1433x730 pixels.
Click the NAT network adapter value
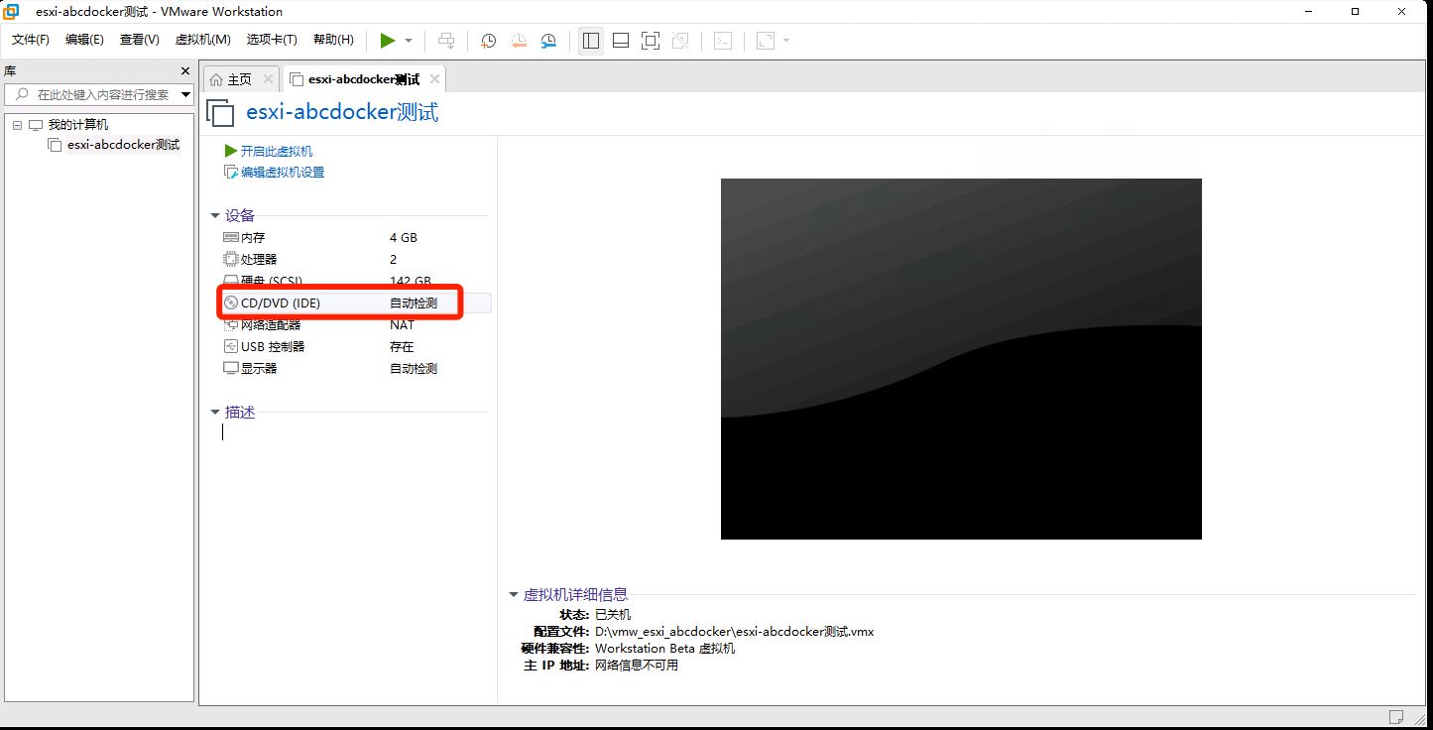point(403,325)
